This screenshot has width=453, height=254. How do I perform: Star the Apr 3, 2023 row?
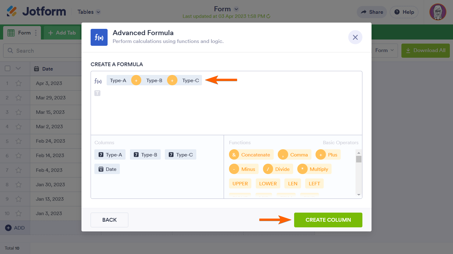pyautogui.click(x=19, y=83)
